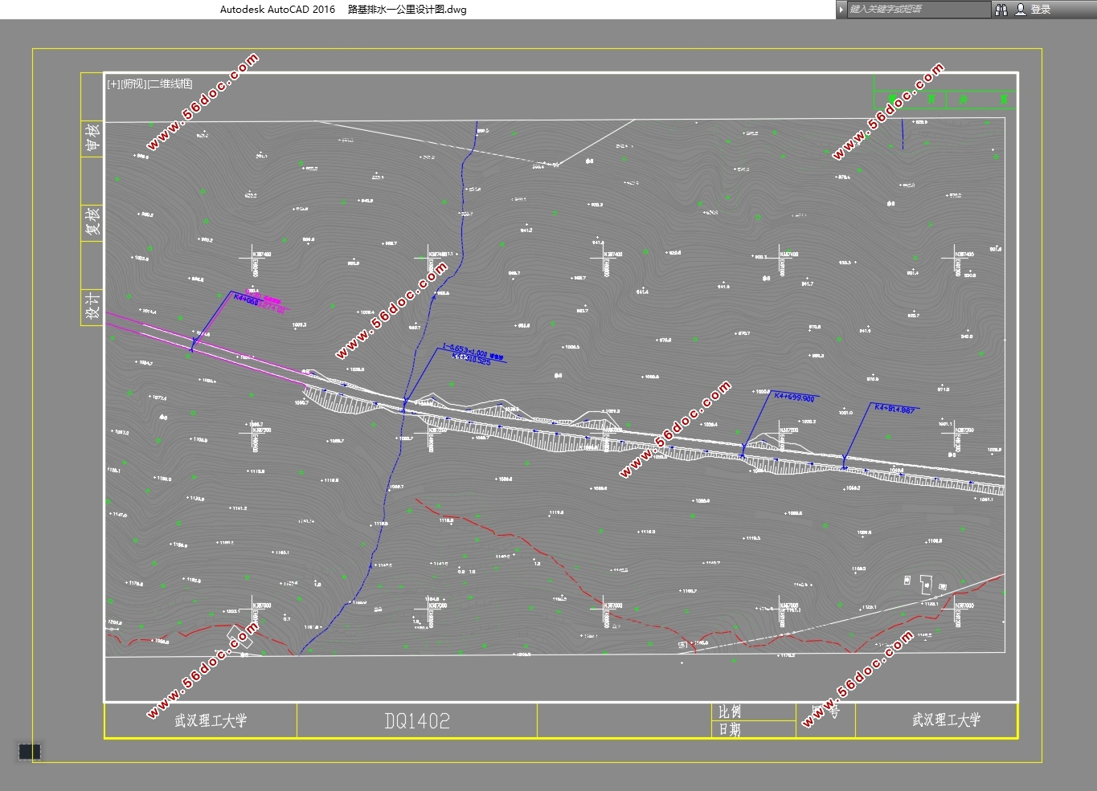Select the 'K4+814.987' station label
The image size is (1097, 791).
pos(894,409)
